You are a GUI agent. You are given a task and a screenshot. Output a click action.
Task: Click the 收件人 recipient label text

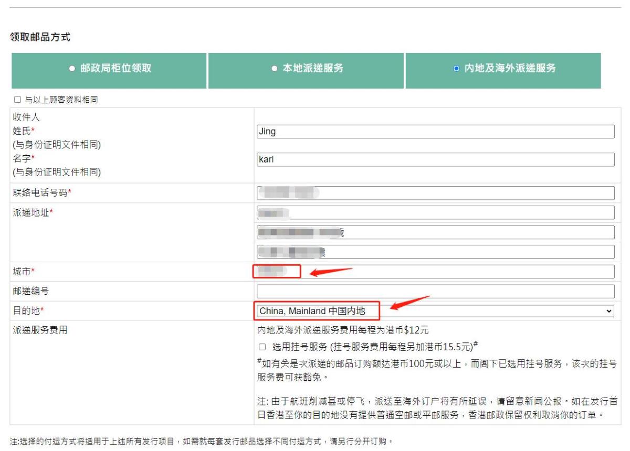26,117
